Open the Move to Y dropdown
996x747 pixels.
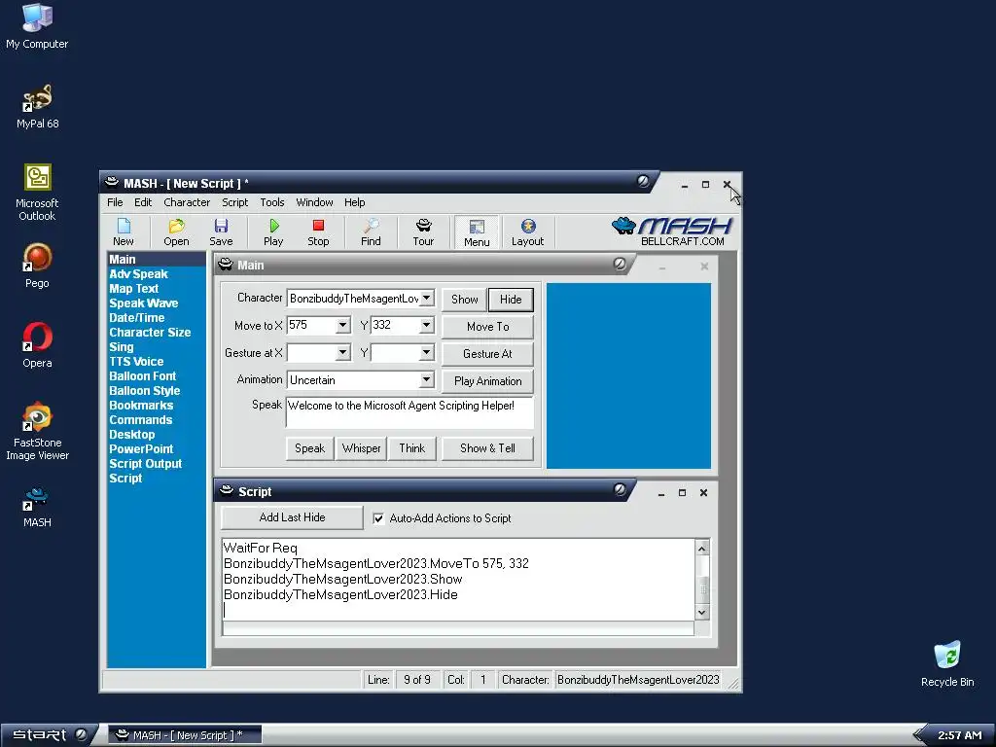[x=427, y=325]
